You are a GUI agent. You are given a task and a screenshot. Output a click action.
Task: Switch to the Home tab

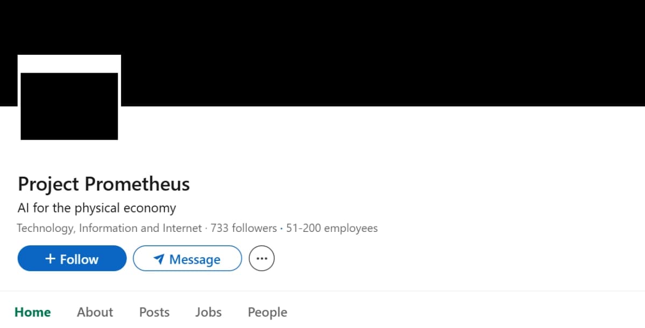pyautogui.click(x=33, y=312)
